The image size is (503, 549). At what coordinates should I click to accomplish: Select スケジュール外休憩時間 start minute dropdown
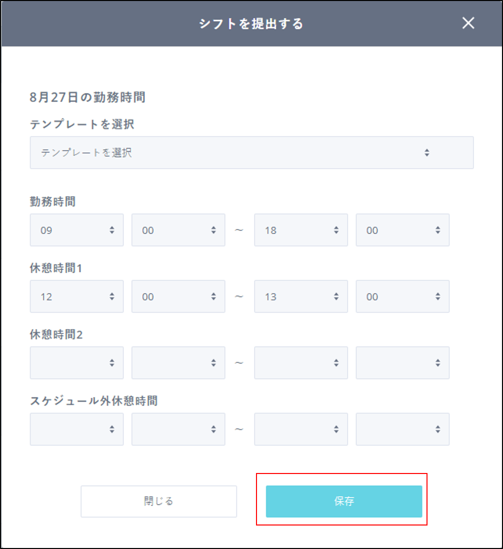178,429
